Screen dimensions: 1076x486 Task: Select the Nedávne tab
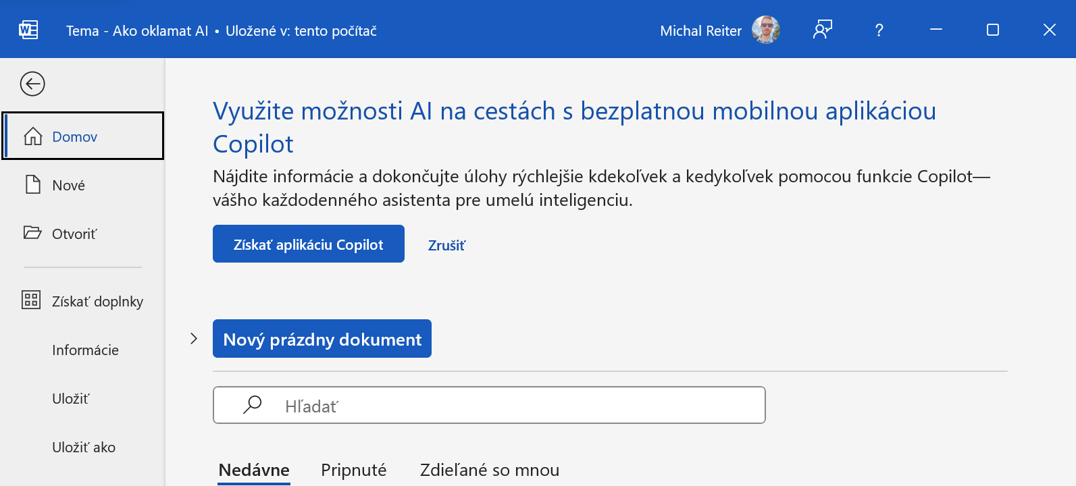(254, 470)
